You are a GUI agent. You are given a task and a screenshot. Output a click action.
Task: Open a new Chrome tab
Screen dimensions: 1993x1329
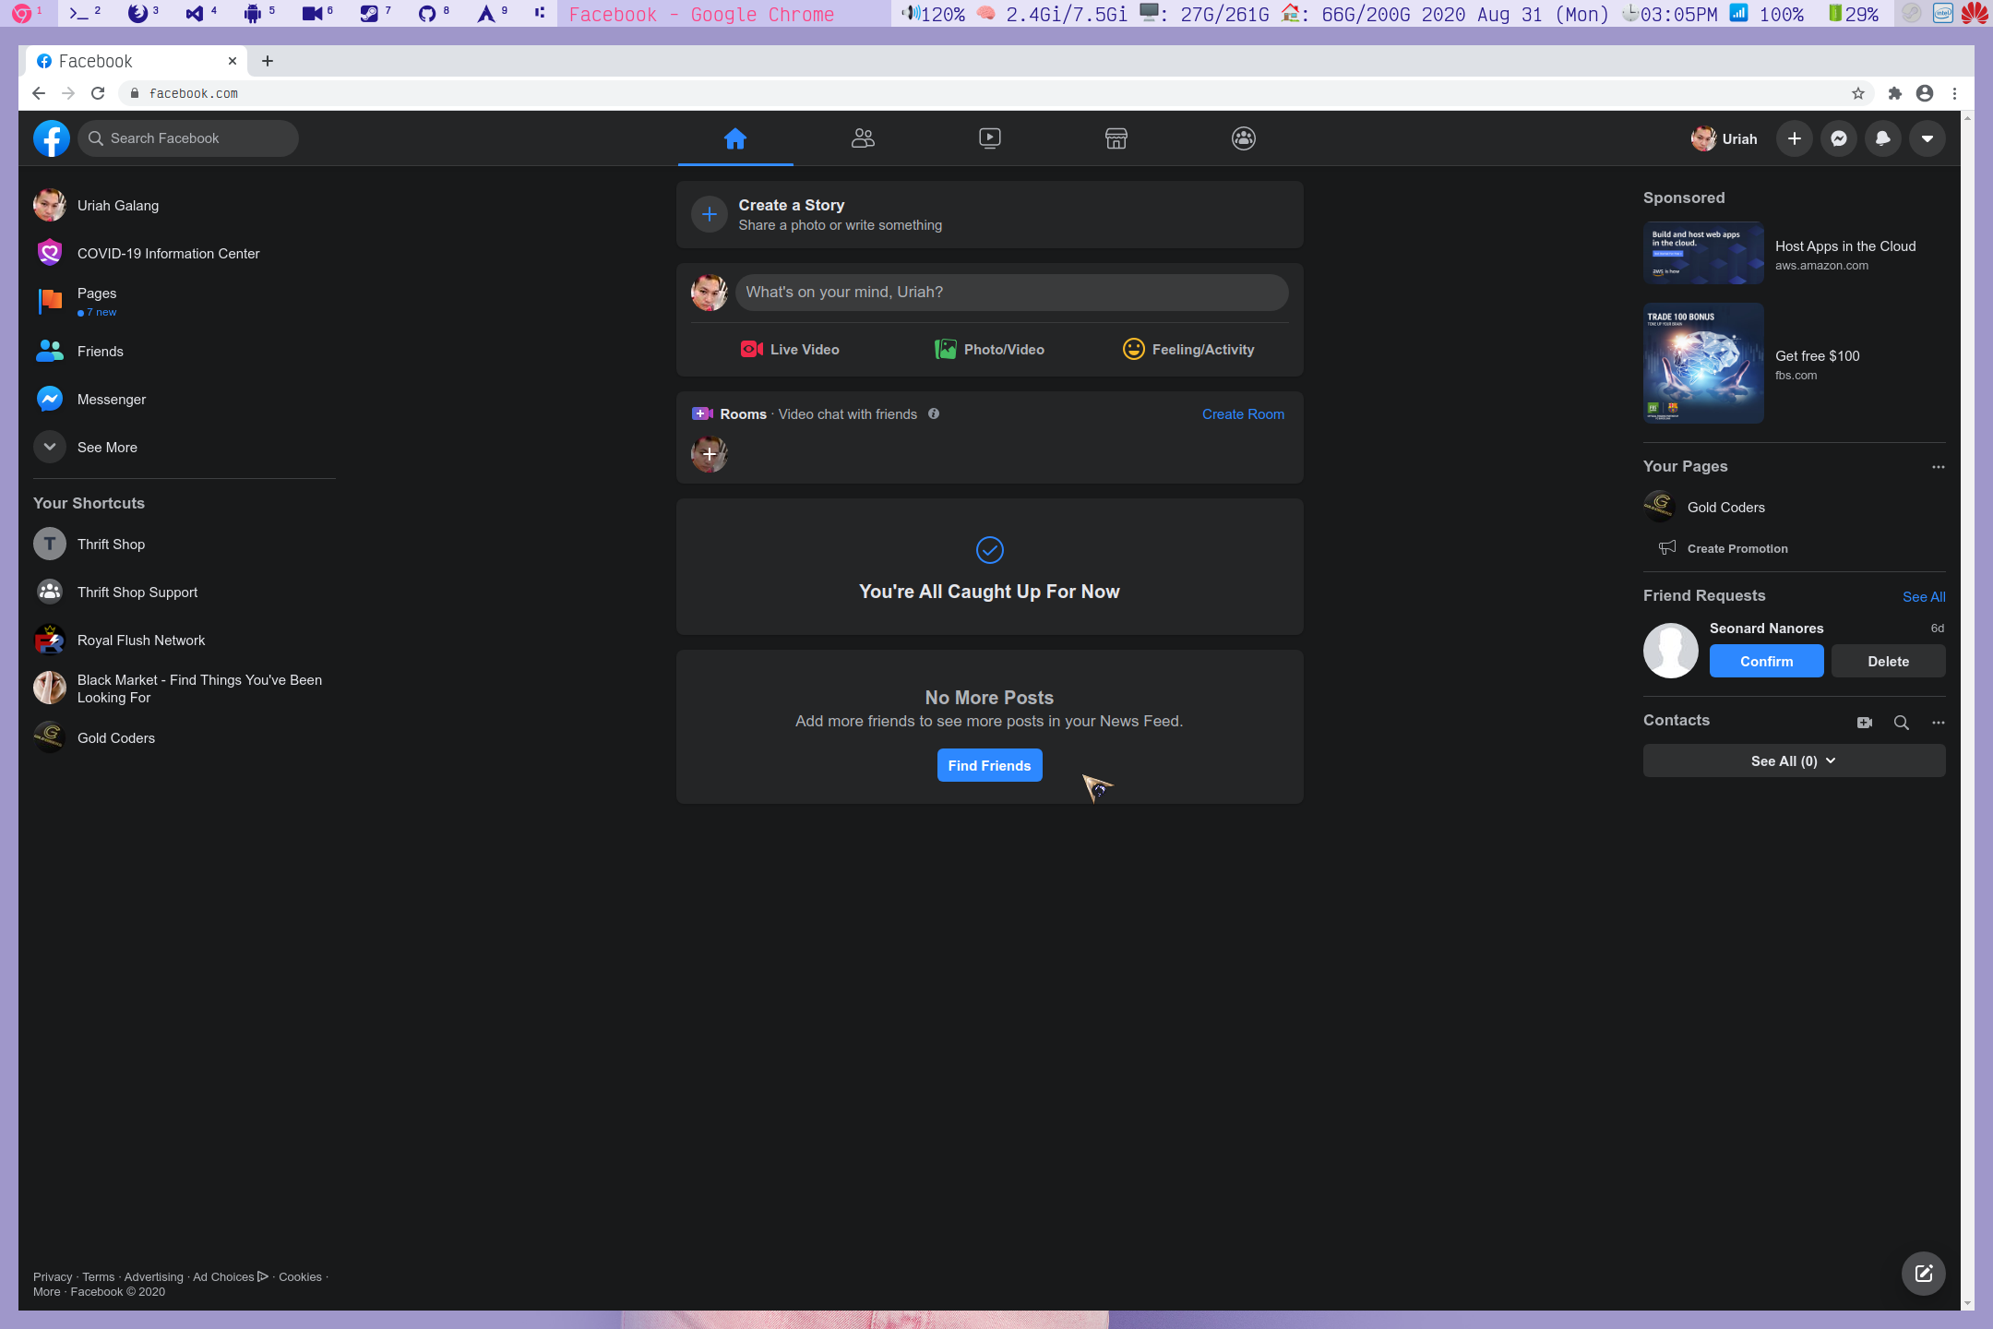click(x=268, y=61)
